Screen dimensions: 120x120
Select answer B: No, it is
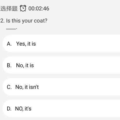61,65
